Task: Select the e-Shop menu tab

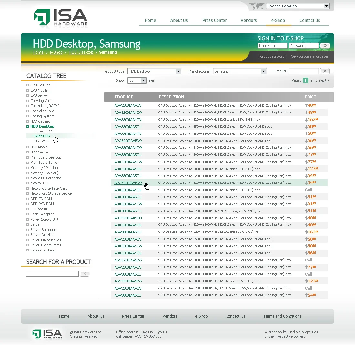Action: pos(278,20)
